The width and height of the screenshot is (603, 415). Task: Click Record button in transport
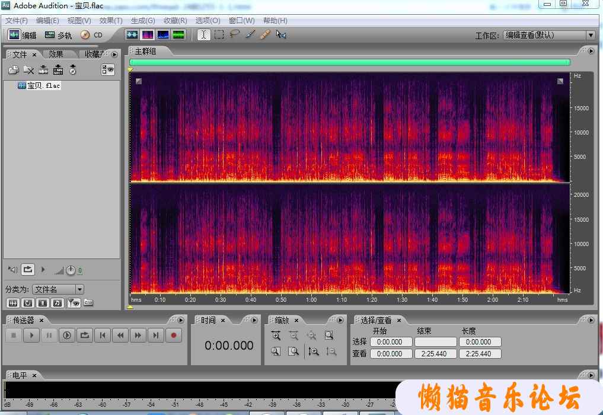(174, 336)
